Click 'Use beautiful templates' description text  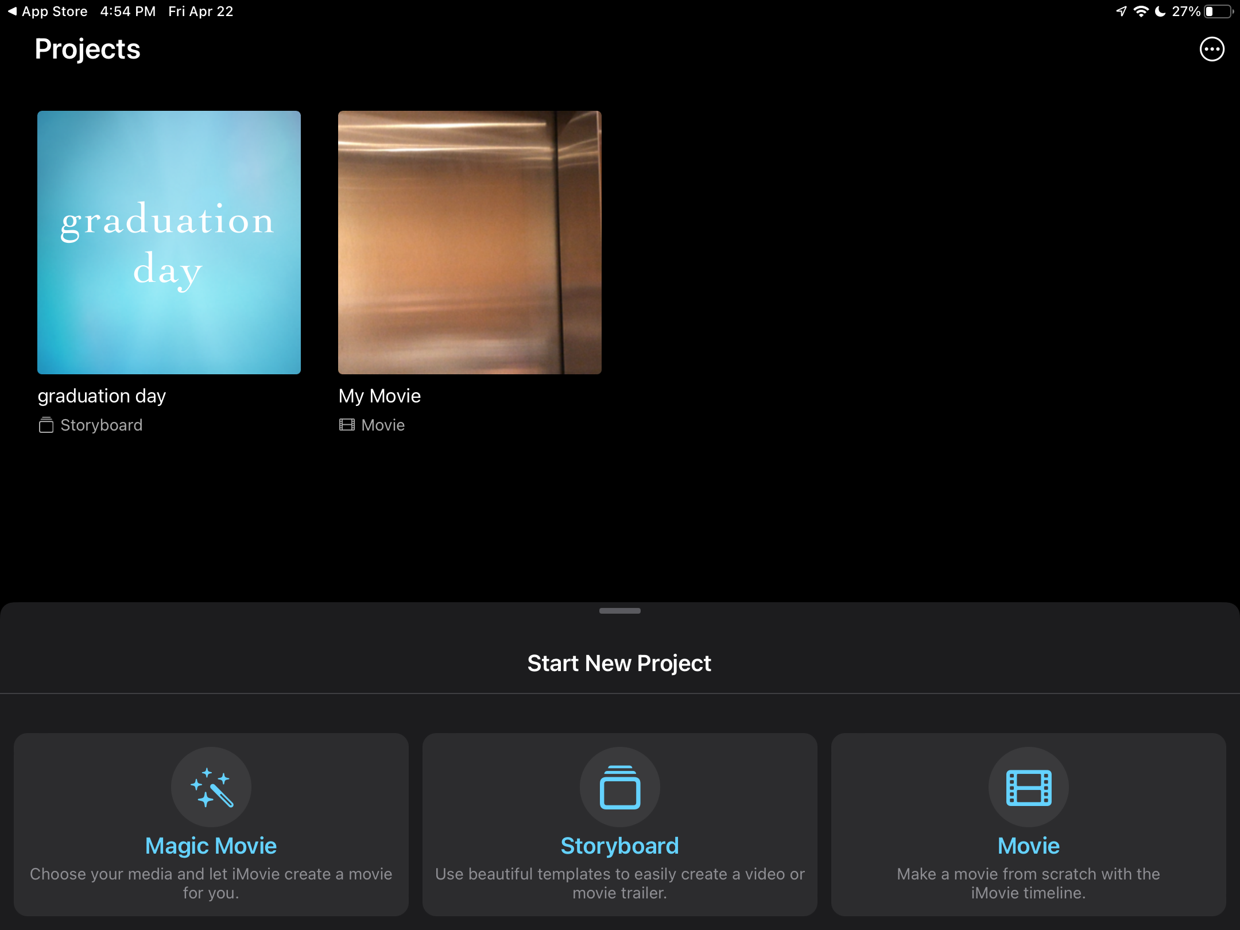pos(620,883)
